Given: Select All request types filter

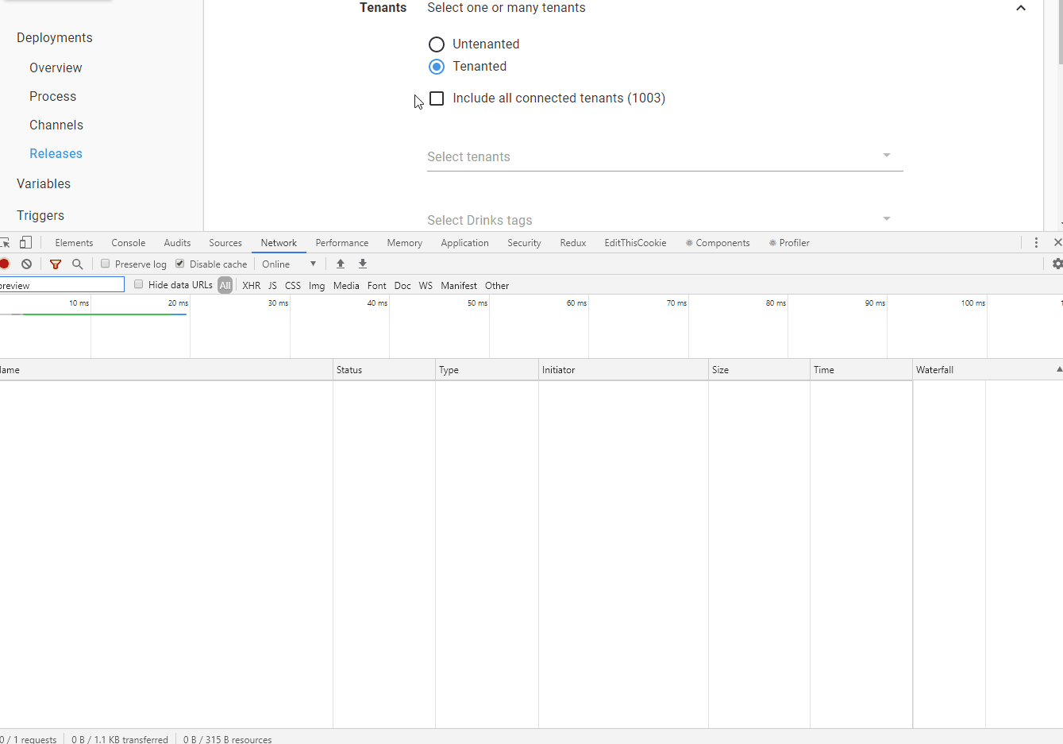Looking at the screenshot, I should tap(225, 285).
